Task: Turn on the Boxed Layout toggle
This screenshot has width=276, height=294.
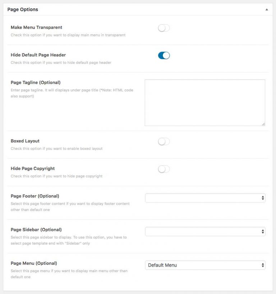Action: [164, 141]
